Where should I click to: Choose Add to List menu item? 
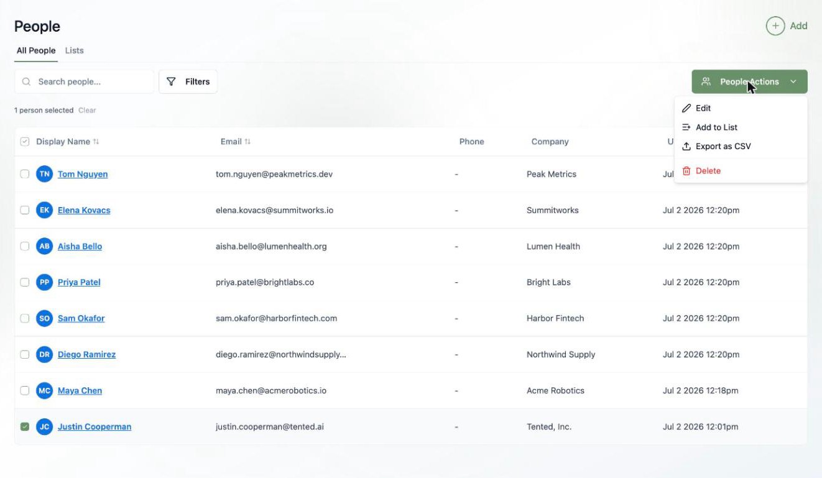click(x=741, y=127)
